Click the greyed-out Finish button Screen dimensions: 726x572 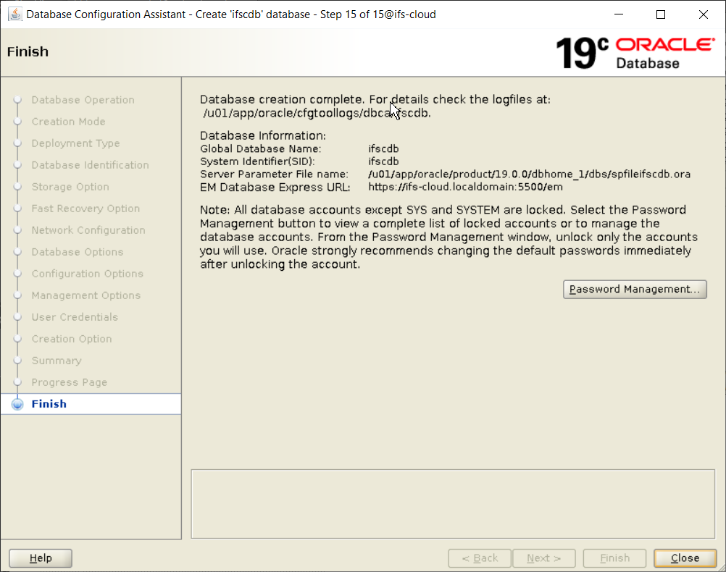[614, 558]
